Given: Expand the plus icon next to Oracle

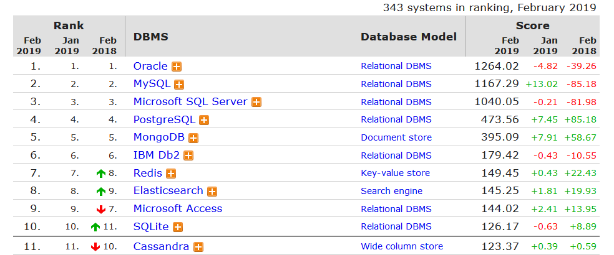Looking at the screenshot, I should coord(177,67).
